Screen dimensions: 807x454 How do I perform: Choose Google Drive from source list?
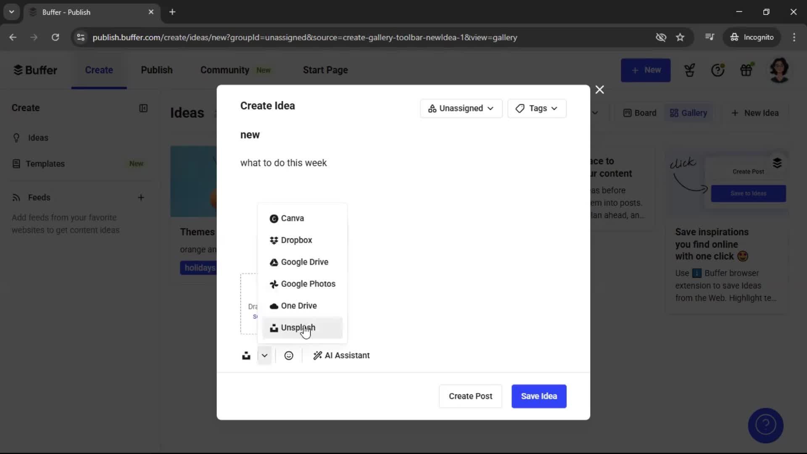click(304, 262)
